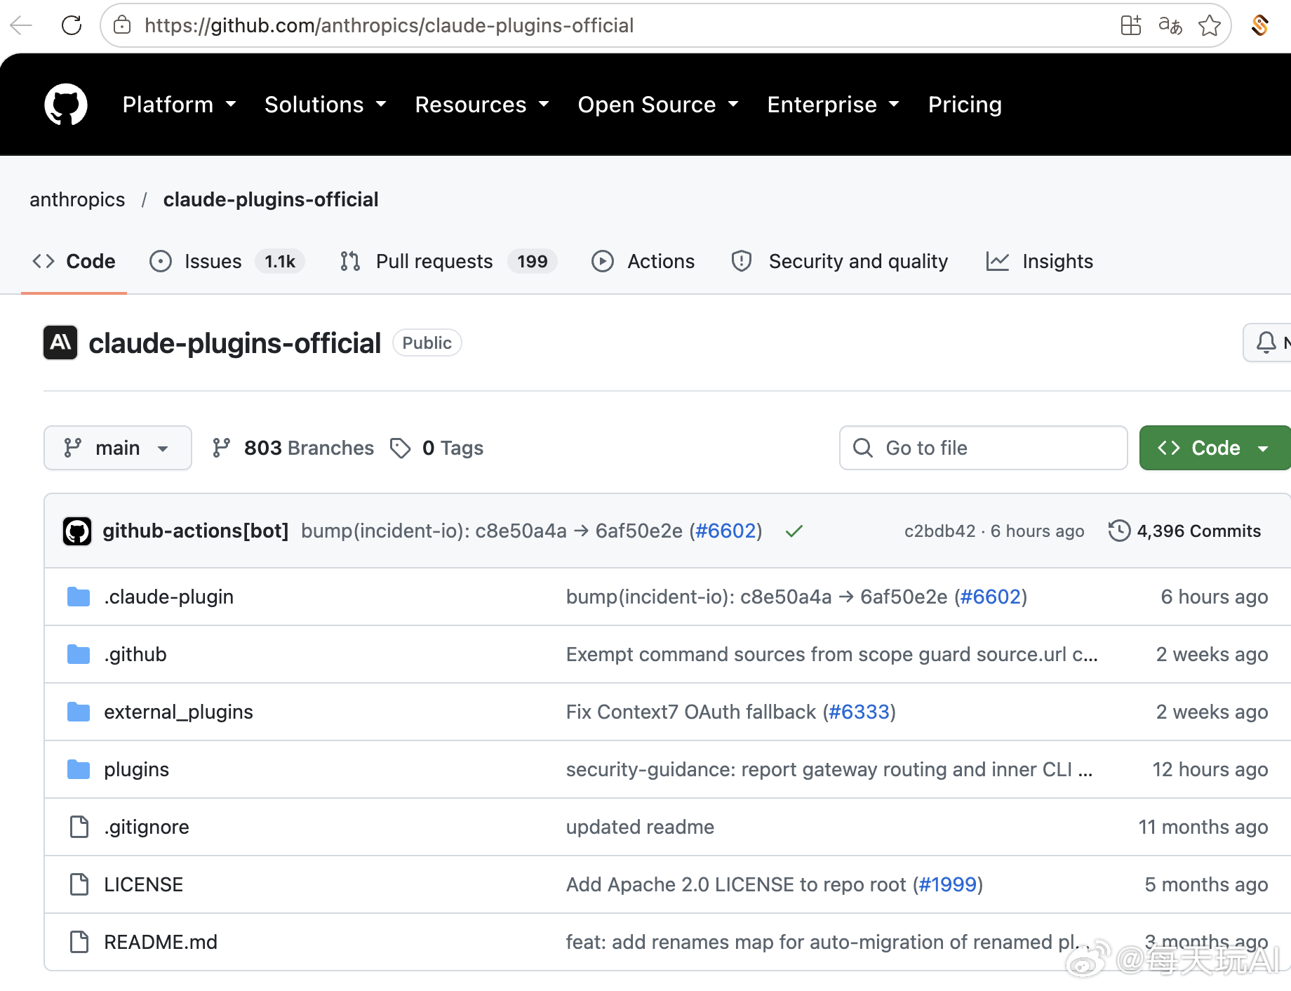Click the site info lock icon in the address bar
The width and height of the screenshot is (1291, 991).
coord(122,25)
